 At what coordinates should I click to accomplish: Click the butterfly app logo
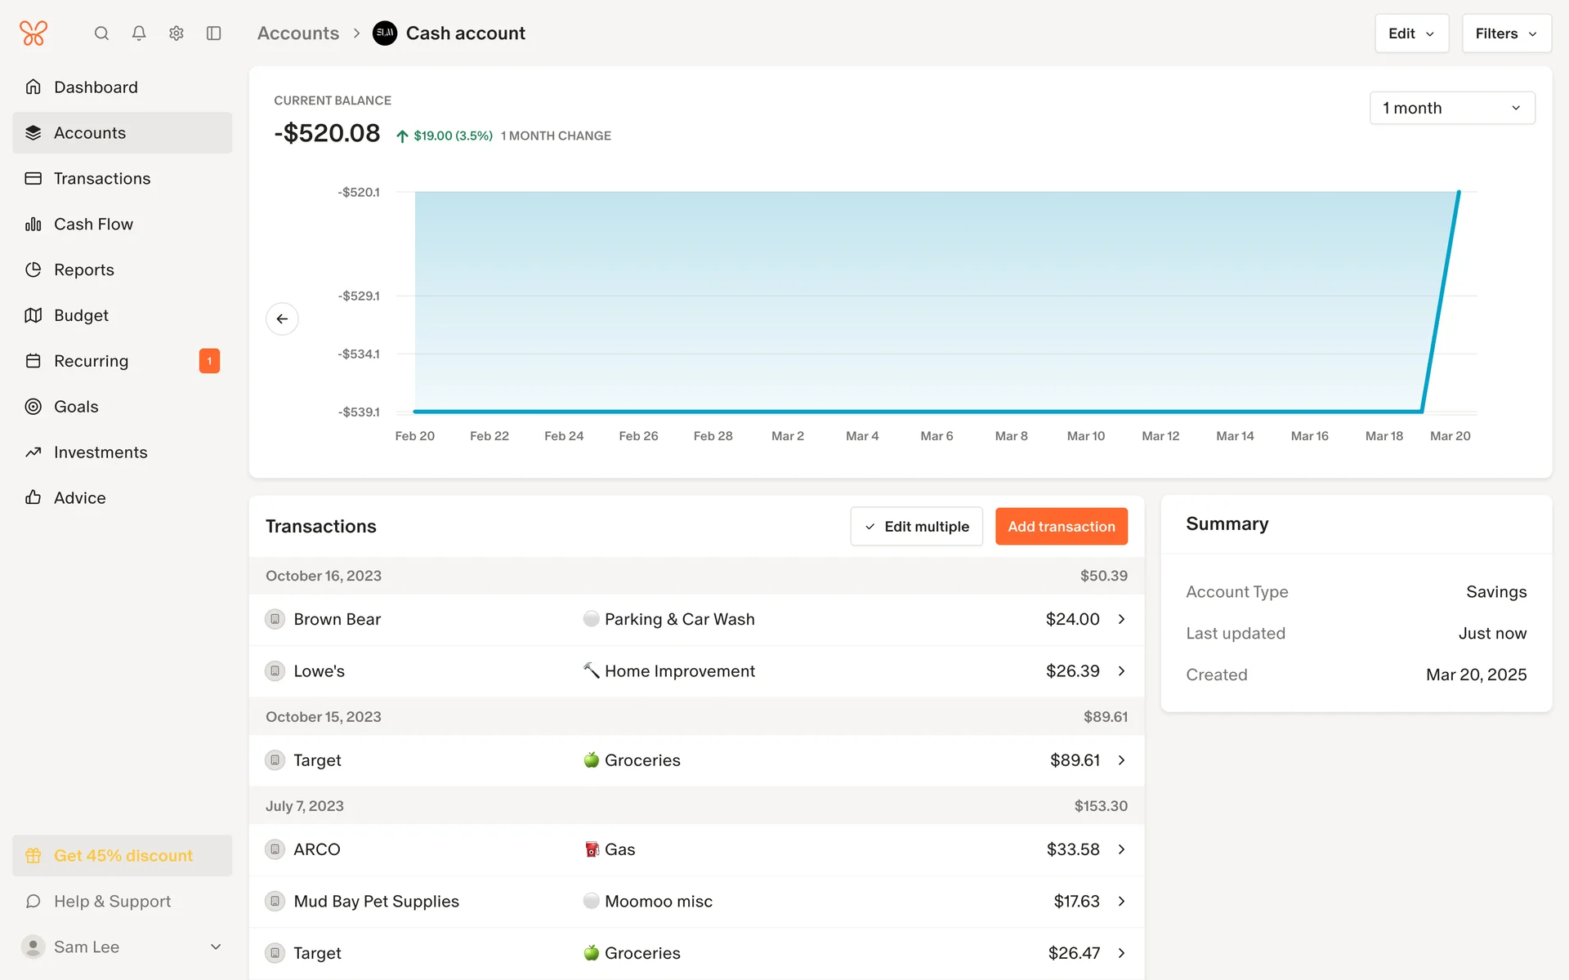pos(34,33)
